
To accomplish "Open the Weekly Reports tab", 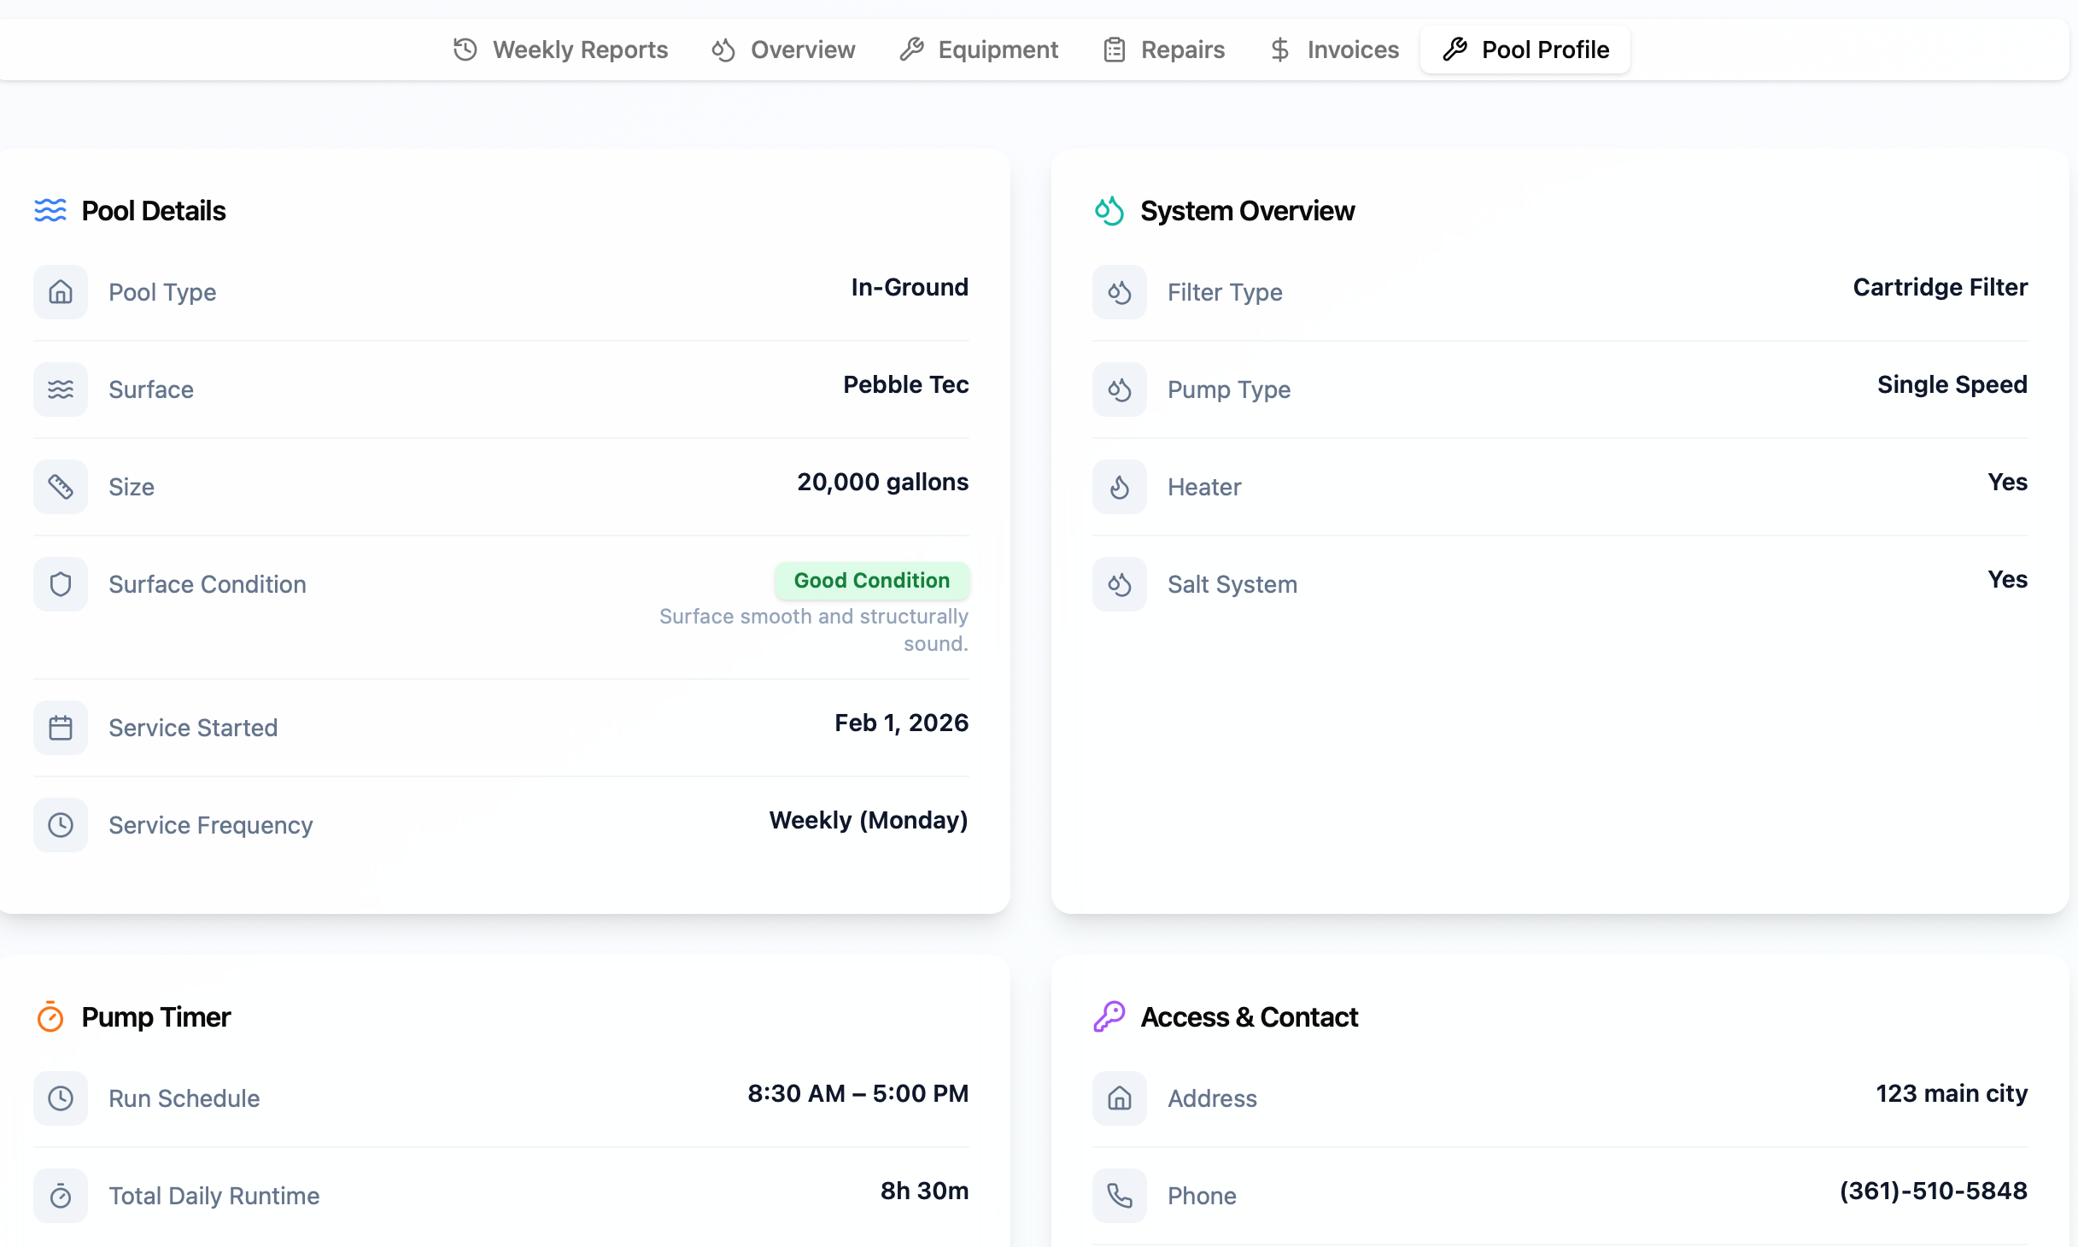I will coord(560,50).
